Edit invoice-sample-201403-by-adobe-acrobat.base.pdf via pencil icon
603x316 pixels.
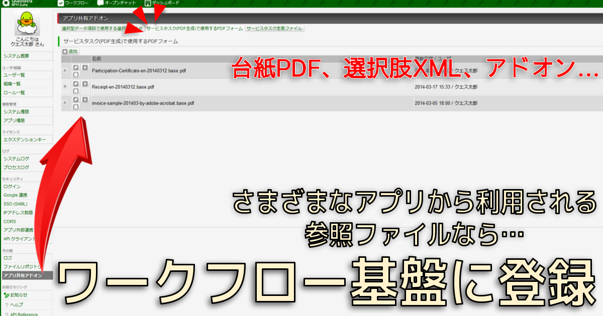[75, 100]
